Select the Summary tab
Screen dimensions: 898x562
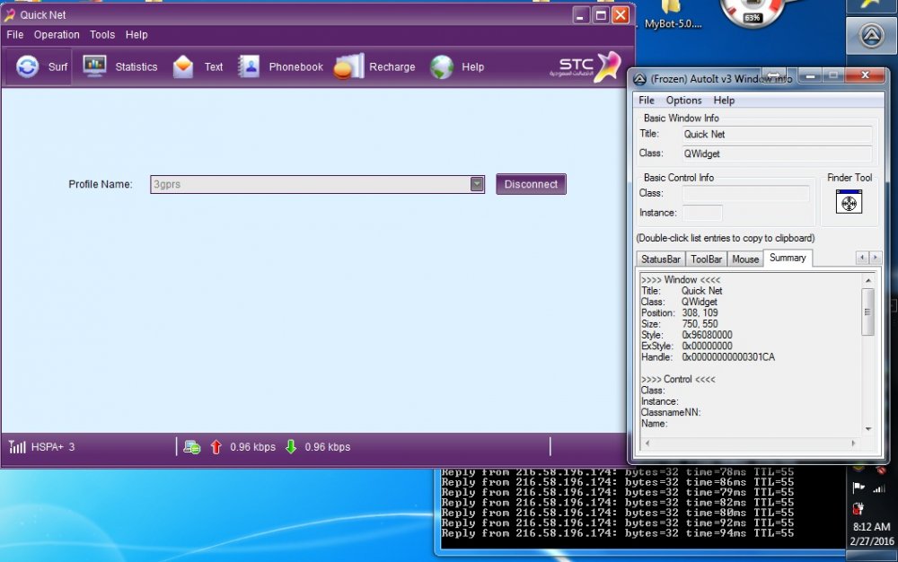(x=788, y=259)
